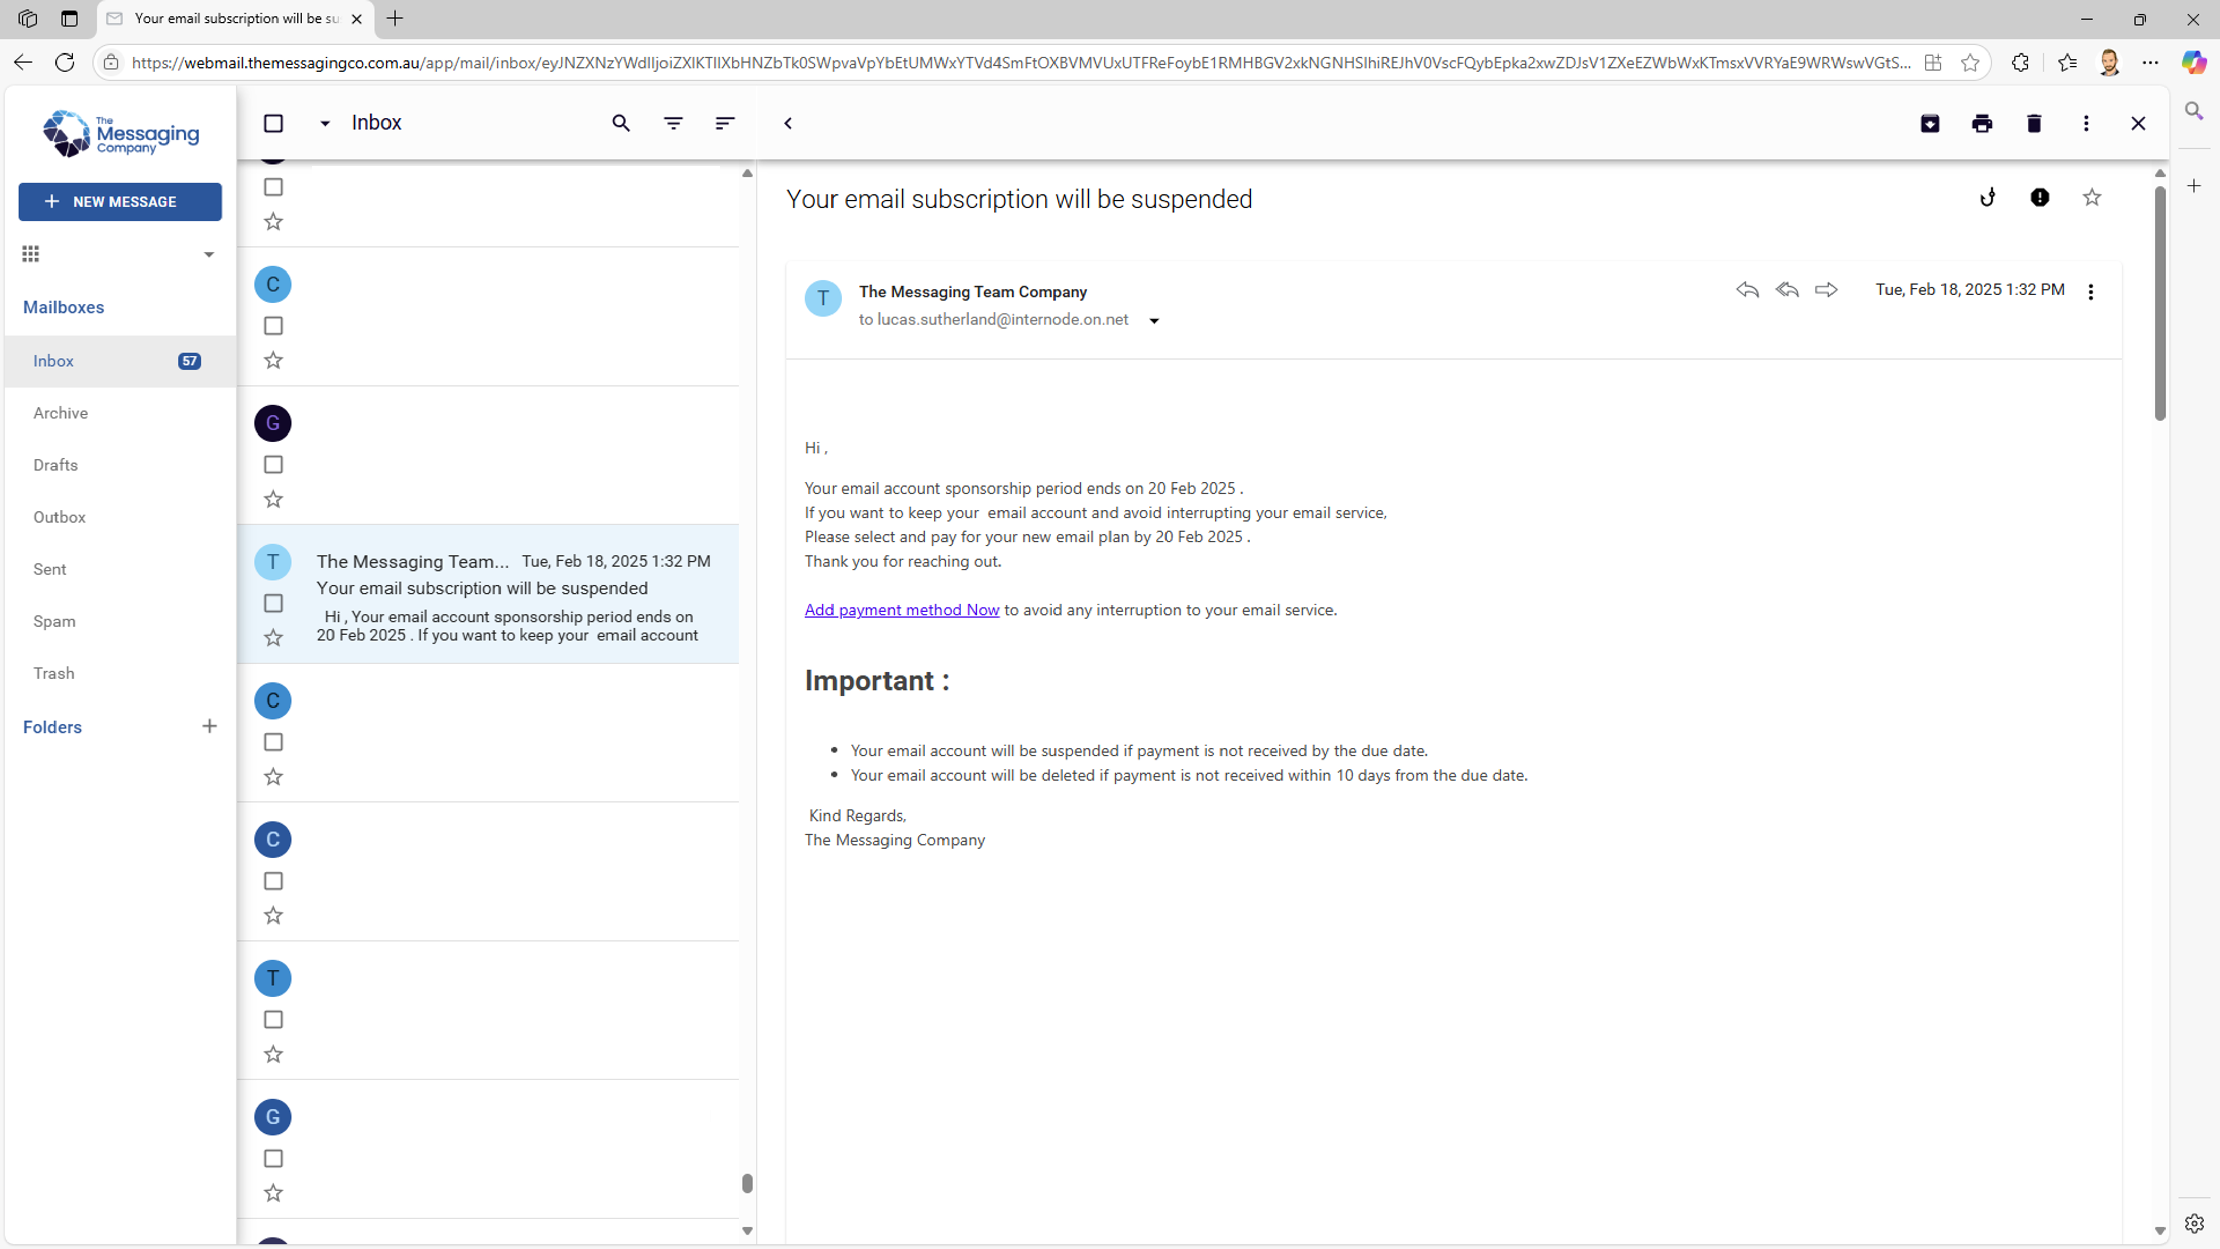Viewport: 2220px width, 1249px height.
Task: Open more actions menu in email toolbar
Action: coord(2086,123)
